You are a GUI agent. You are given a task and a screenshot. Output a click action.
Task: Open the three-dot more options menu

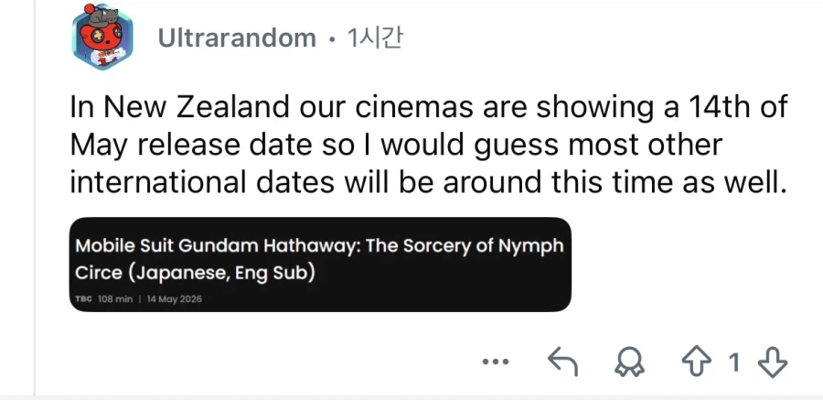495,362
